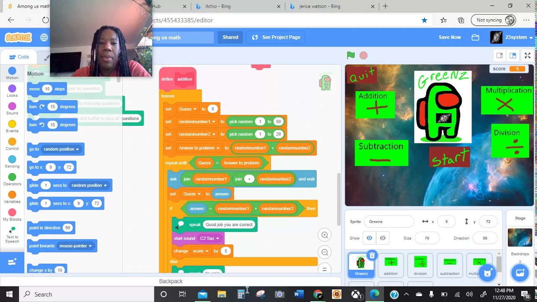The height and width of the screenshot is (302, 537).
Task: Hide the sprite with crossed-eye icon
Action: 383,238
